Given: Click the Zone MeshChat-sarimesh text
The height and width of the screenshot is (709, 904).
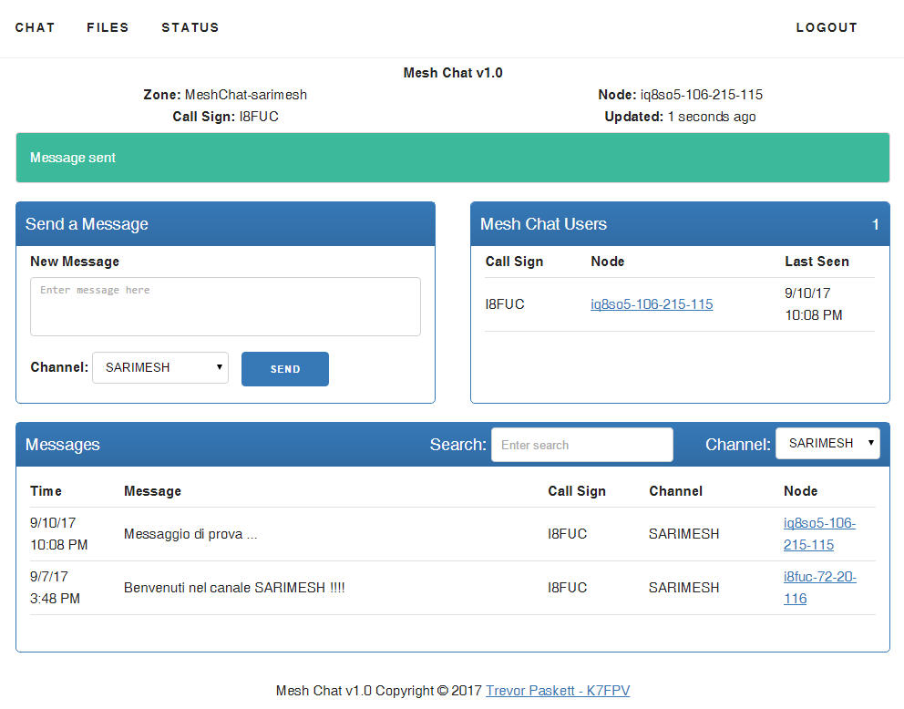Looking at the screenshot, I should pos(225,95).
